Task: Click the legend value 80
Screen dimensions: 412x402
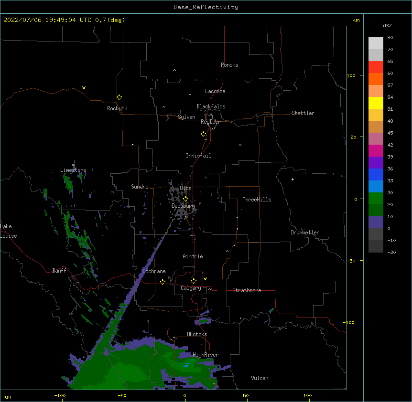Action: pos(390,38)
